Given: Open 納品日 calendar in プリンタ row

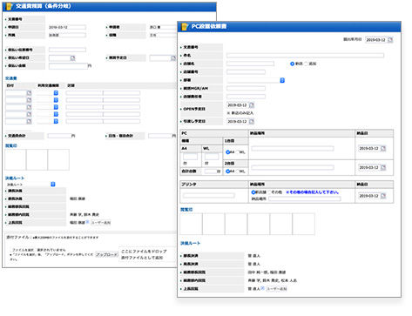Looking at the screenshot, I should tap(383, 196).
